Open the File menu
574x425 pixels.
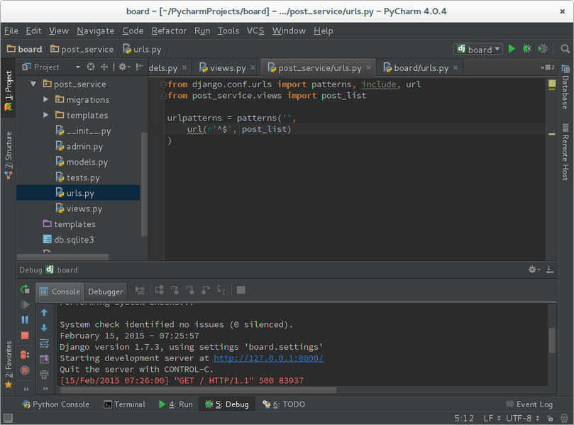point(11,31)
